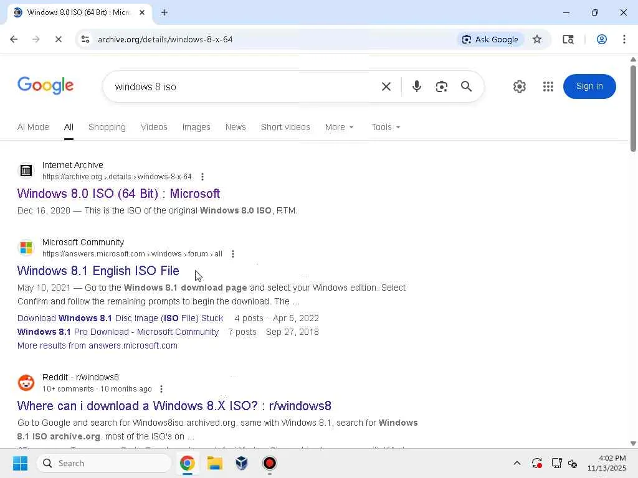The image size is (638, 478).
Task: Select the All results tab
Action: click(x=69, y=127)
